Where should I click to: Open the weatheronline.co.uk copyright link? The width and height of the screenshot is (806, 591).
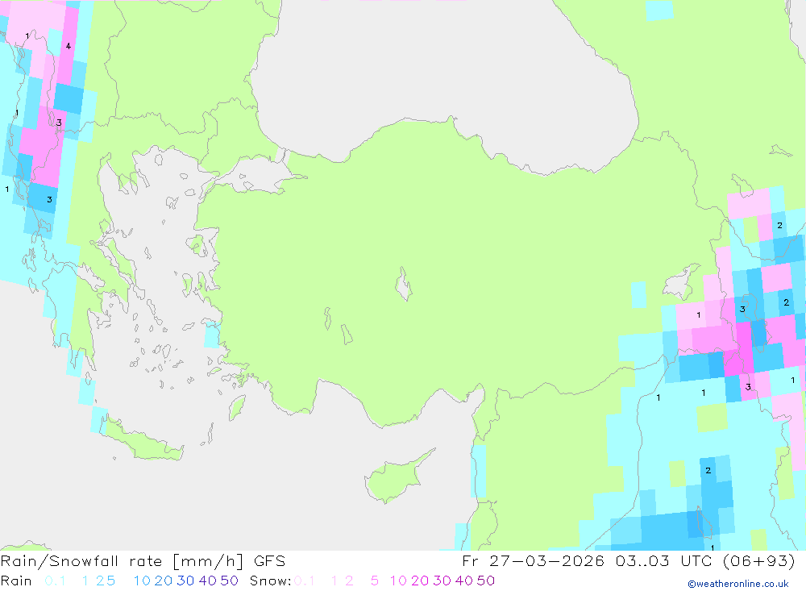[x=738, y=584]
